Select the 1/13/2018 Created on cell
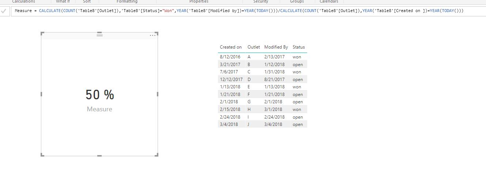The width and height of the screenshot is (486, 177). 230,87
